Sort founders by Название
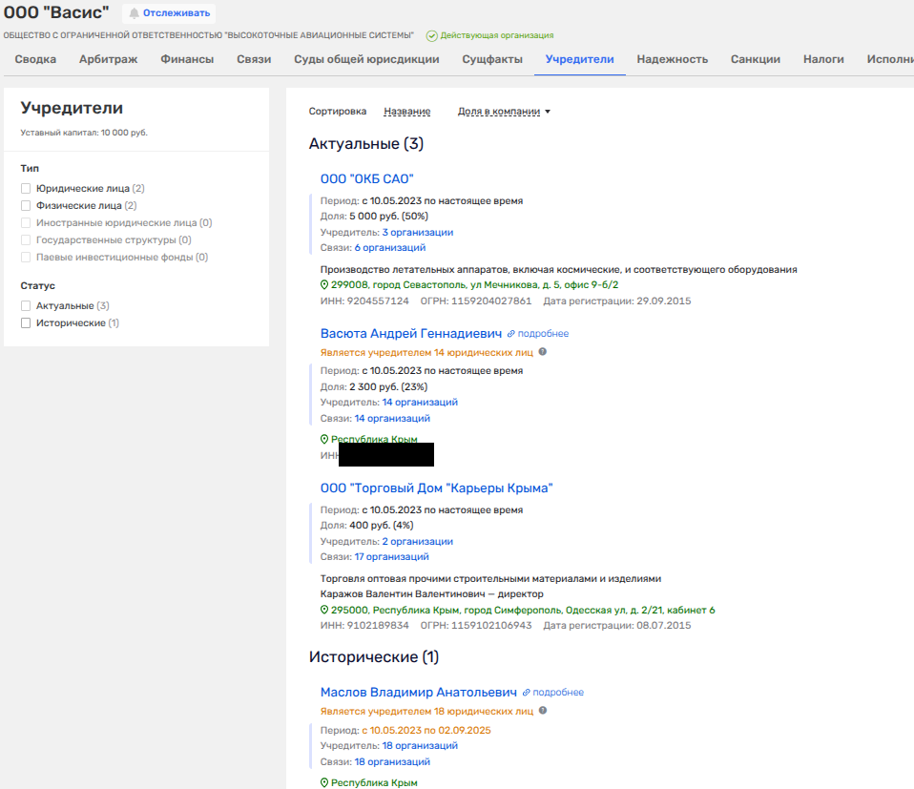Viewport: 914px width, 789px height. pos(406,112)
